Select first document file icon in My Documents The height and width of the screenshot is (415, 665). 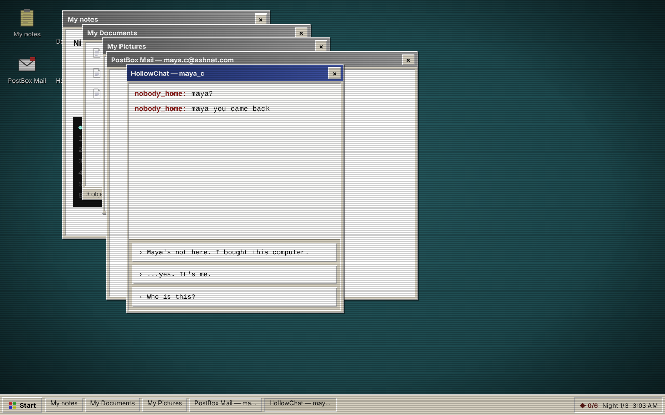tap(96, 53)
